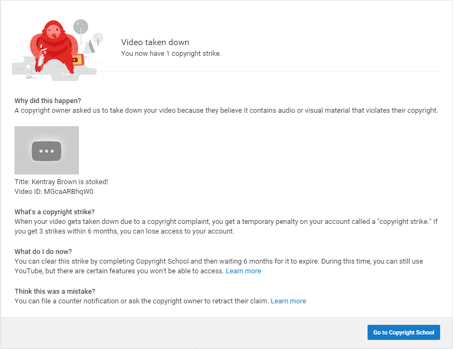The width and height of the screenshot is (453, 349).
Task: Click the 'What do I do now?' heading
Action: pyautogui.click(x=44, y=252)
